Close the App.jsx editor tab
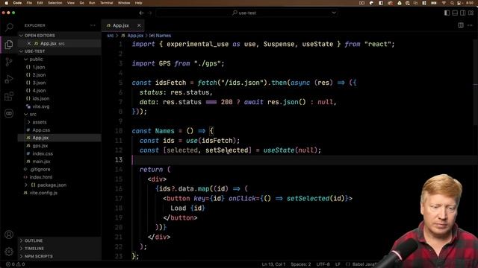 [139, 25]
